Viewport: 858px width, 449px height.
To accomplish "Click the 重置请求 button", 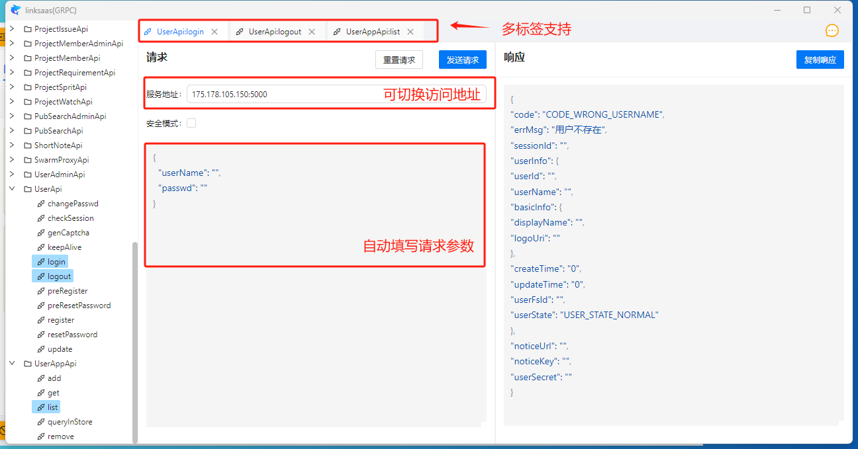I will 399,60.
